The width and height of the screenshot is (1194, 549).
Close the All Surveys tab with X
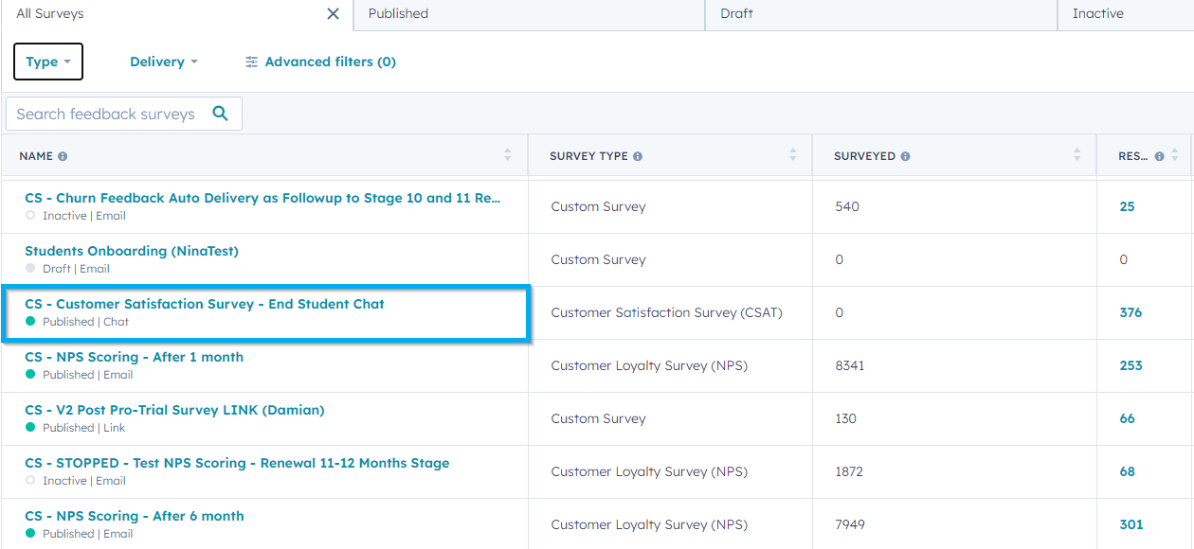333,13
